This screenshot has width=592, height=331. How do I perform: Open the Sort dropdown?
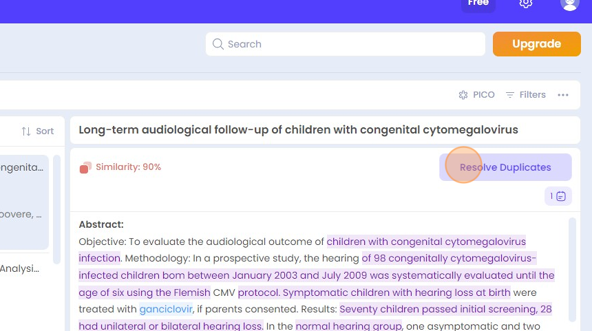pyautogui.click(x=38, y=131)
